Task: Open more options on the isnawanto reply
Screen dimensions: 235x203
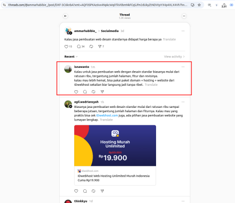Action: (x=183, y=67)
